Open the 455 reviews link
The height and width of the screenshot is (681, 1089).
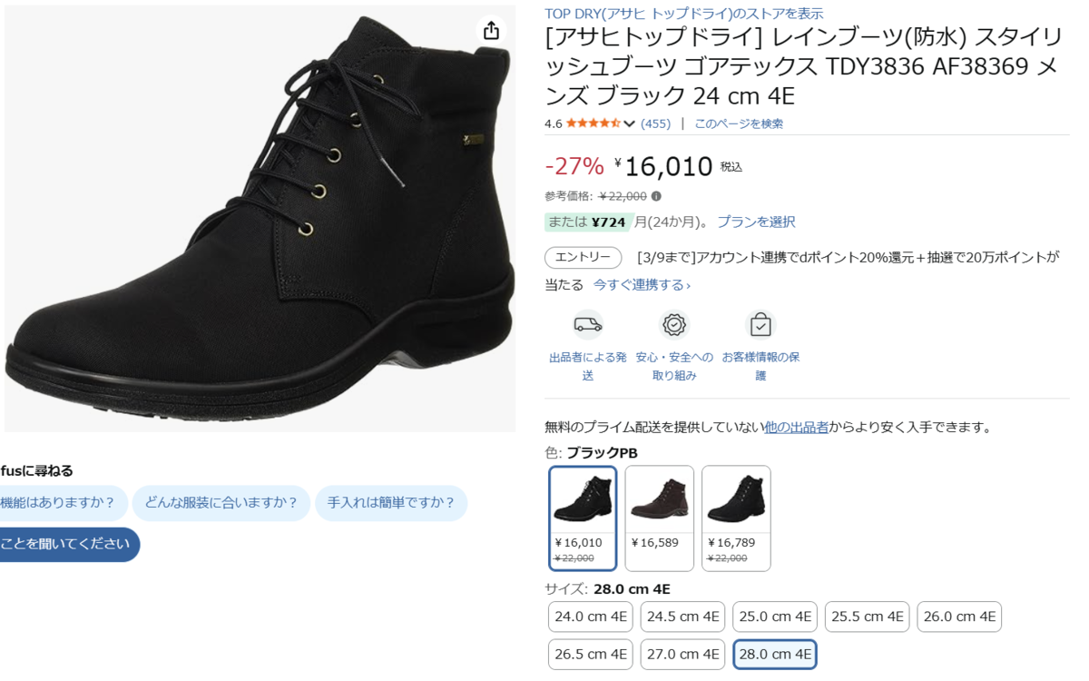pyautogui.click(x=655, y=123)
